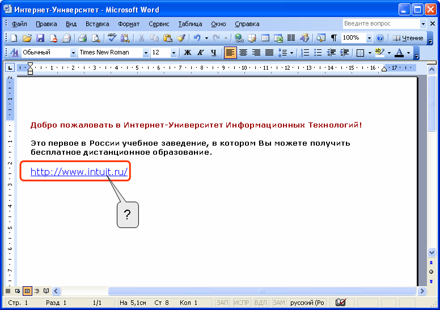Viewport: 440px width, 310px height.
Task: Click the vertical scrollbar thumb
Action: click(x=431, y=103)
